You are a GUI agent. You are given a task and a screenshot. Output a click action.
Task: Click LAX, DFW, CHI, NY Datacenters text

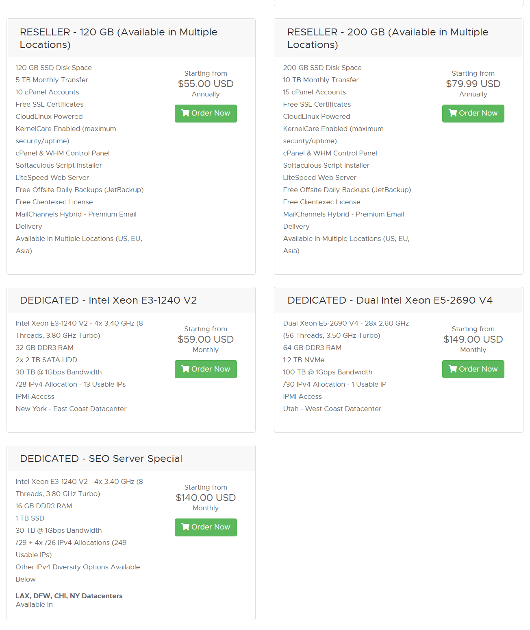tap(69, 596)
